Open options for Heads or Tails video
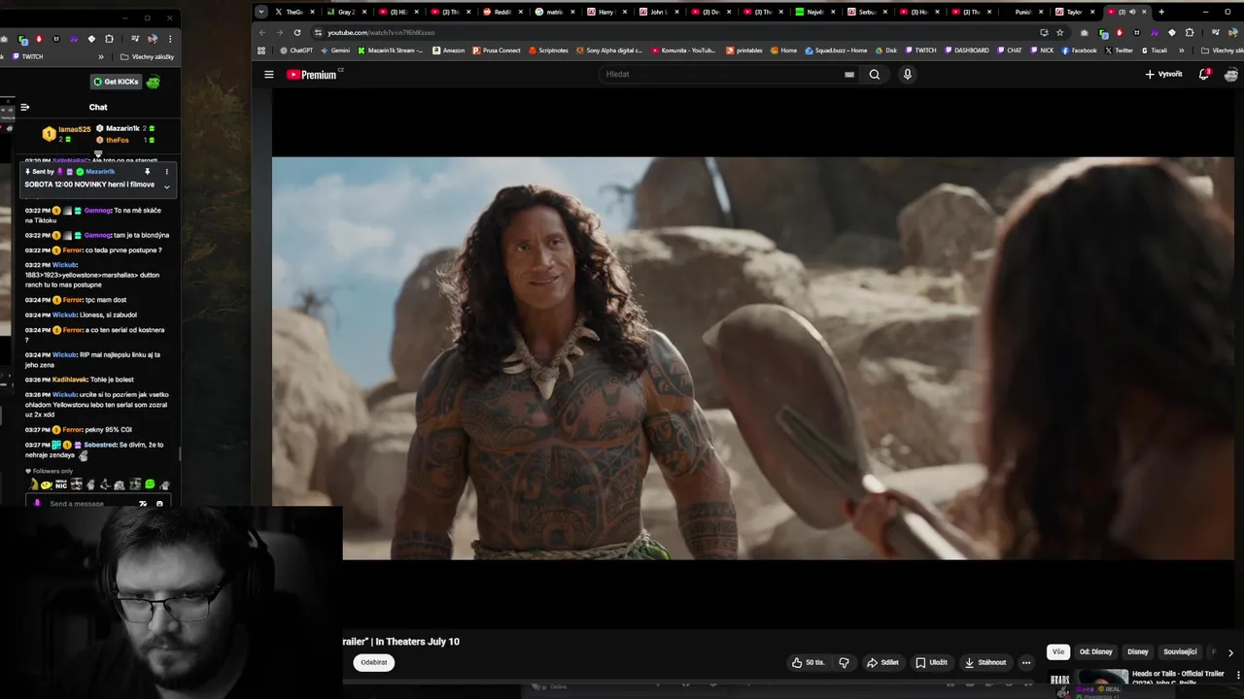This screenshot has width=1244, height=699. point(1238,675)
